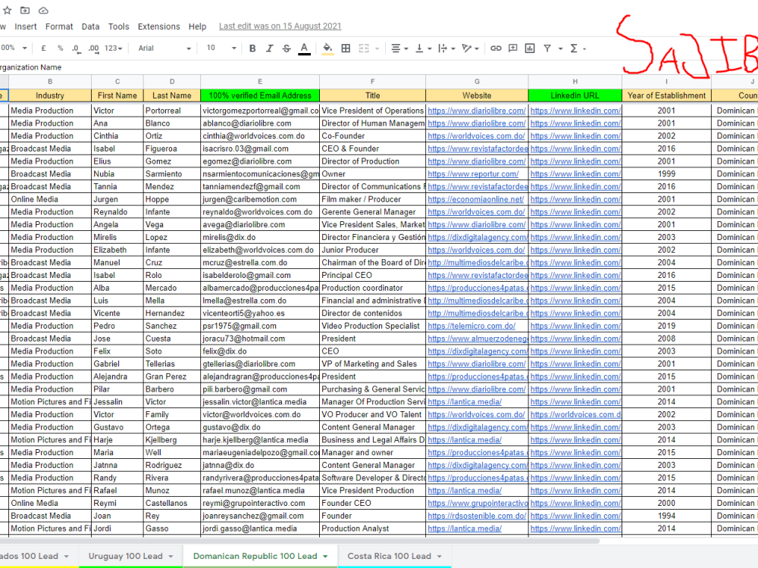Image resolution: width=758 pixels, height=568 pixels.
Task: Switch to Uruguay 100 Lead sheet
Action: tap(125, 557)
